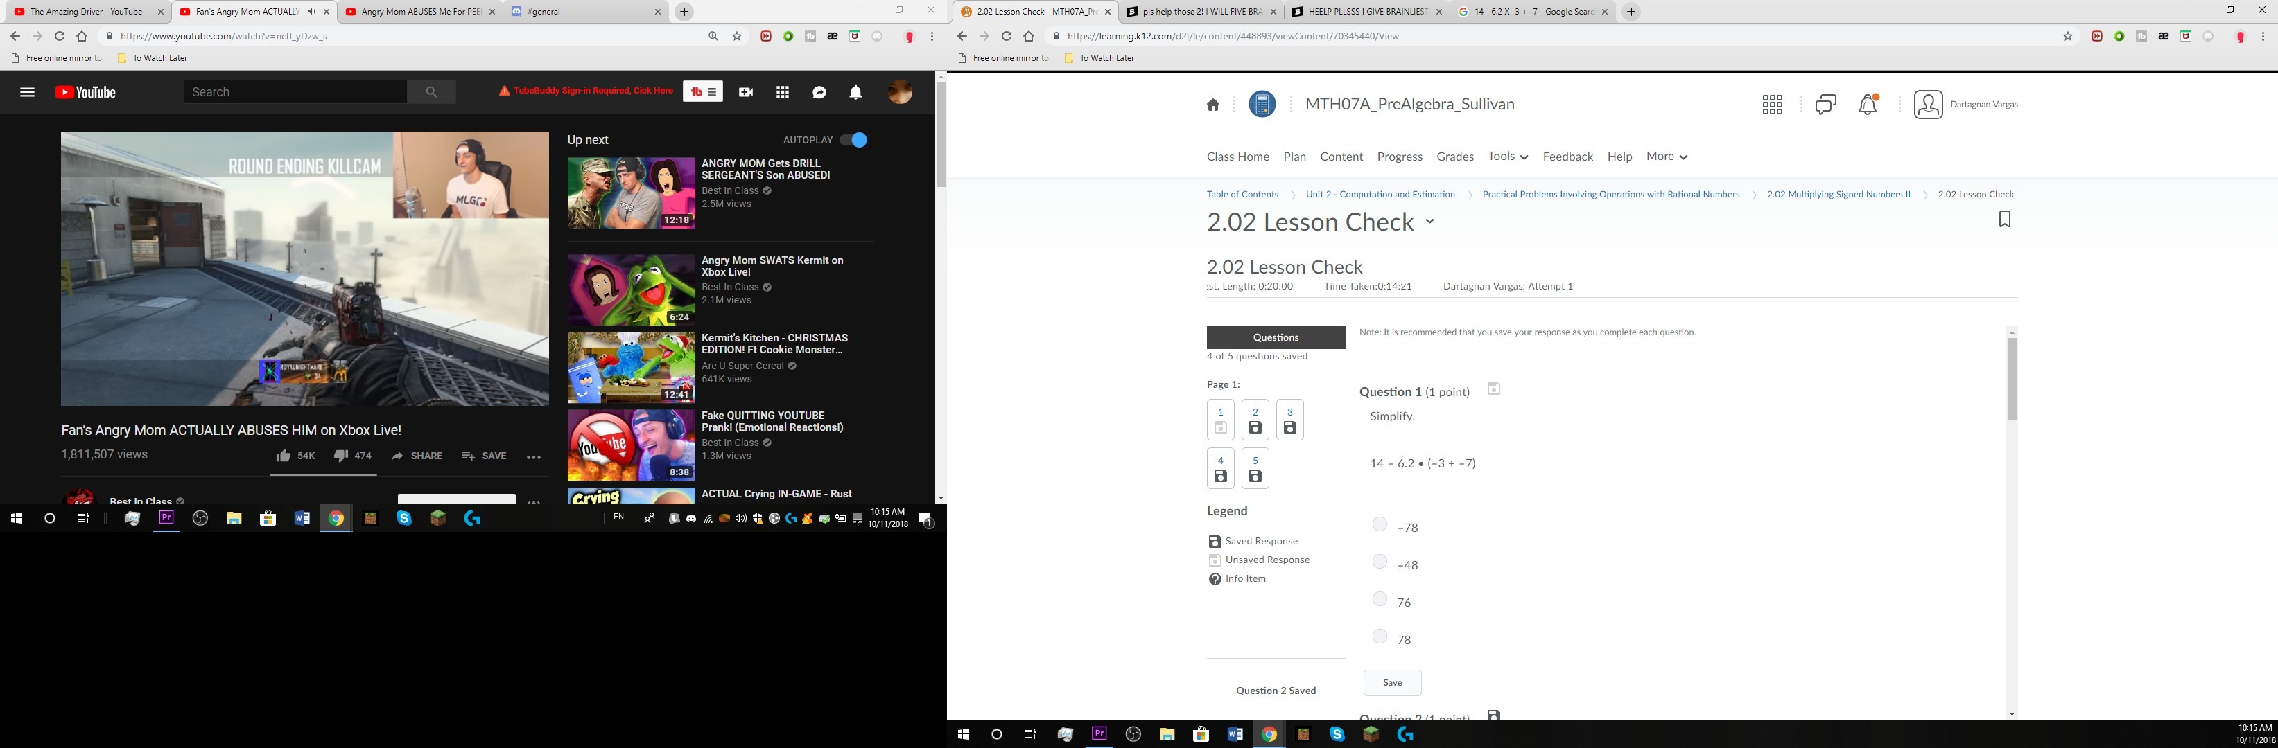
Task: Expand the 2.02 Lesson Check title chevron
Action: click(1429, 222)
